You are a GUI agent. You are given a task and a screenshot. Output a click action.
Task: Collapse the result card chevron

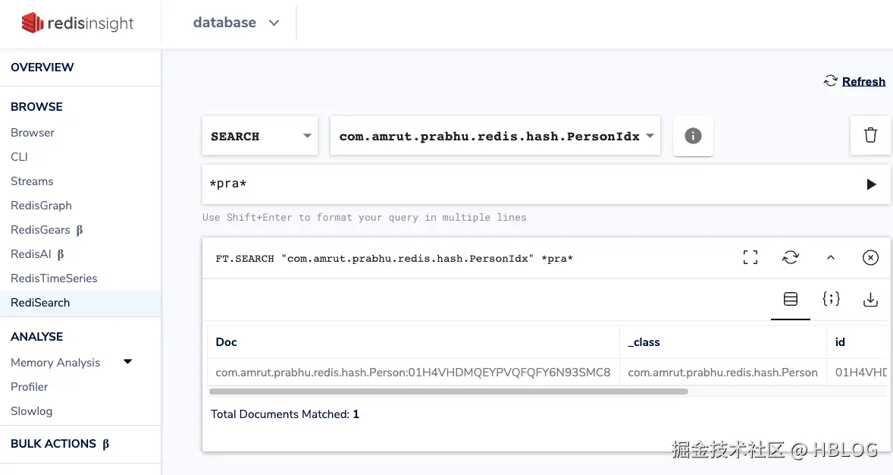[830, 258]
